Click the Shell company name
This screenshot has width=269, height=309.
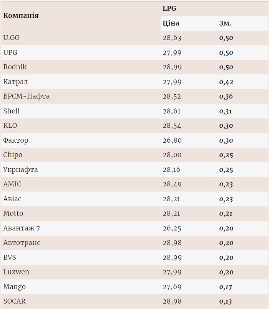tap(12, 111)
